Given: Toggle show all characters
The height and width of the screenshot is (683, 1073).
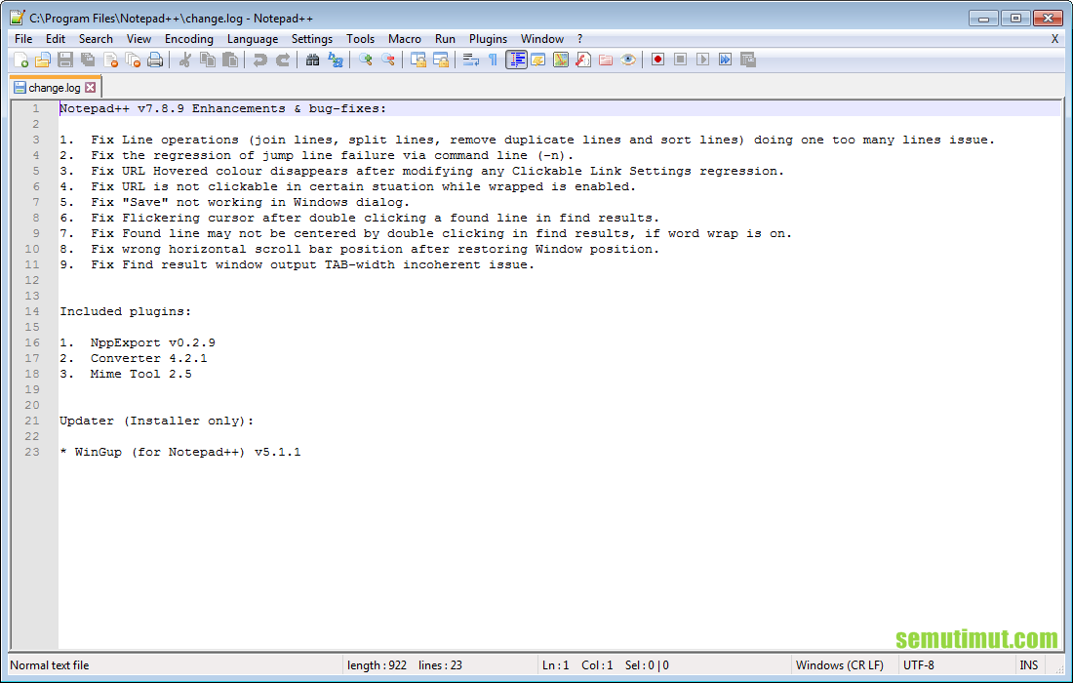Looking at the screenshot, I should click(493, 59).
